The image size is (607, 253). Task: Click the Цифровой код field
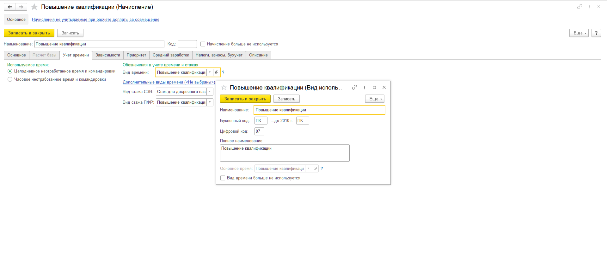259,131
